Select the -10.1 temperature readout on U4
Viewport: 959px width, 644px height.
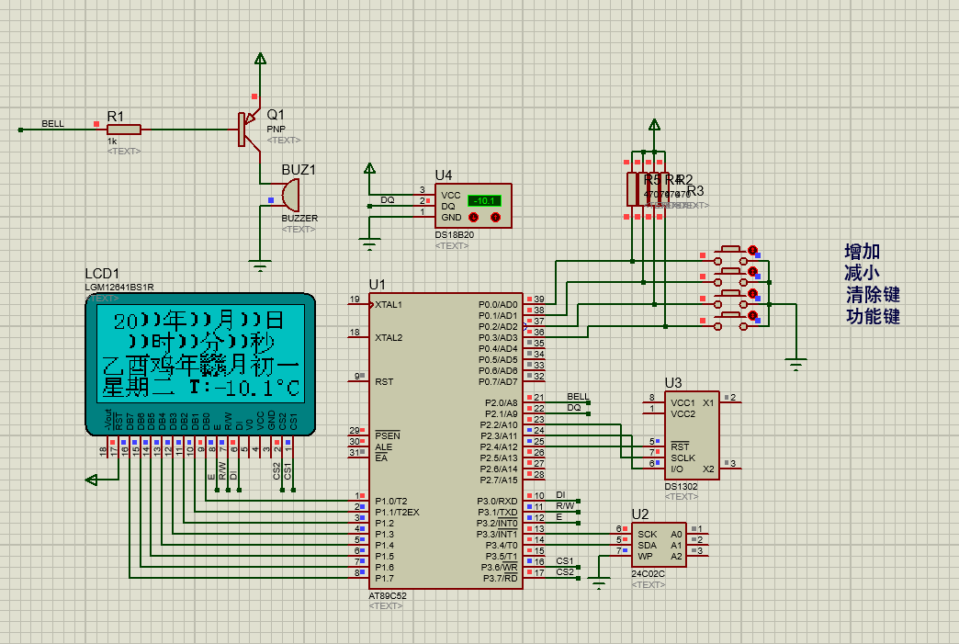tap(484, 200)
